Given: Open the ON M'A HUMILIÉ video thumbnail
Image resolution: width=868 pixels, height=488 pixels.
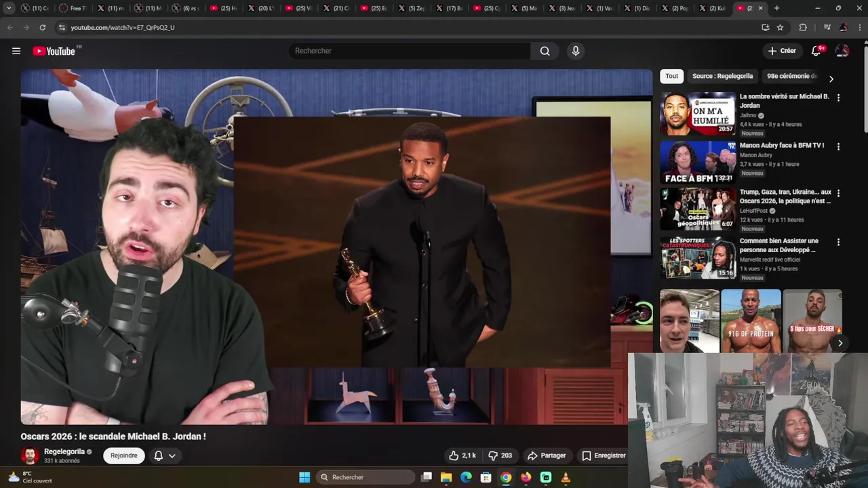Looking at the screenshot, I should 698,113.
